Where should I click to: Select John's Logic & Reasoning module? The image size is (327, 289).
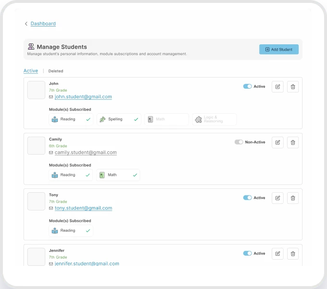coord(214,119)
